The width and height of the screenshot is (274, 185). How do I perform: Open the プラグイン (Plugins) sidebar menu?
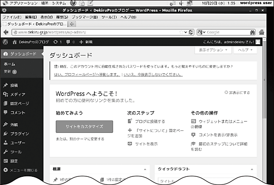click(19, 134)
